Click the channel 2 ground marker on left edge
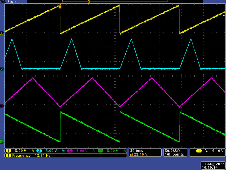Viewport: 226px width, 170px height. click(x=2, y=69)
